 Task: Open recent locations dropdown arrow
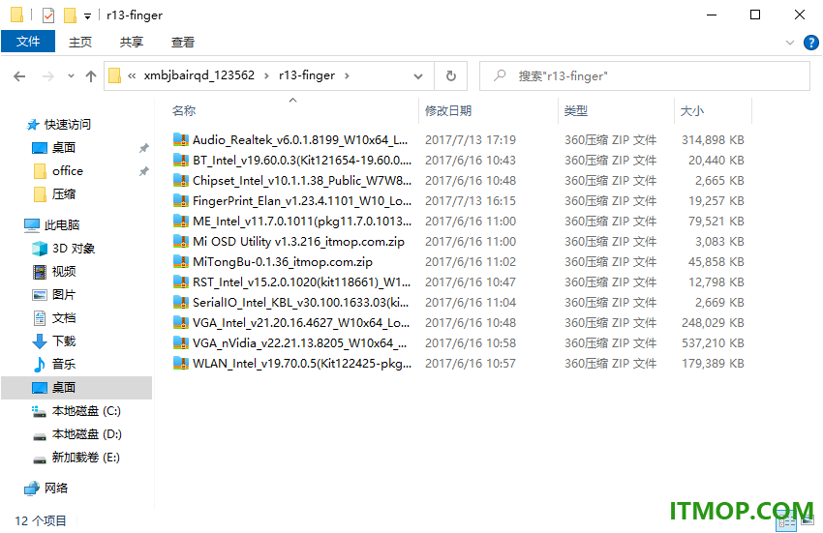[x=71, y=76]
